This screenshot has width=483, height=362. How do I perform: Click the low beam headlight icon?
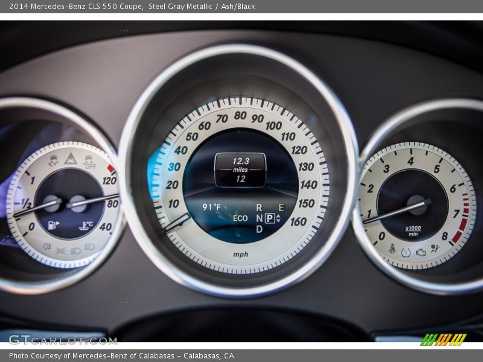coord(74,250)
